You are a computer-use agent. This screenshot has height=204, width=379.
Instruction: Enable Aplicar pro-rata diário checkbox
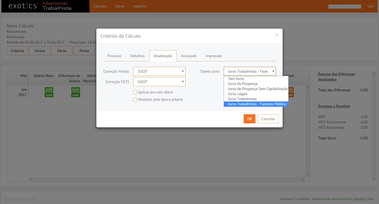135,92
